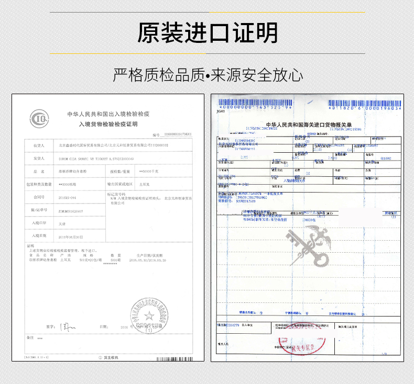
Task: Click the 发货人 label cell
Action: click(x=39, y=159)
